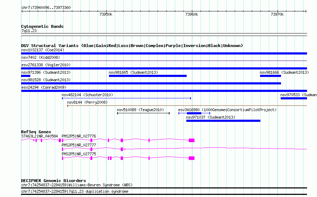Click the DECIPHER Genomic Disorders track title
The image size is (317, 197).
(x=53, y=180)
